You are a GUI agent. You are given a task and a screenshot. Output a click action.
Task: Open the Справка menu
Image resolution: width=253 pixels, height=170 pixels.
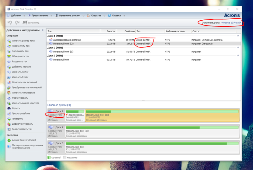click(x=116, y=16)
